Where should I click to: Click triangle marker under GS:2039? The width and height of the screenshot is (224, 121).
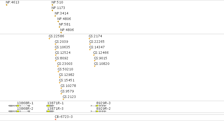[x=56, y=44]
